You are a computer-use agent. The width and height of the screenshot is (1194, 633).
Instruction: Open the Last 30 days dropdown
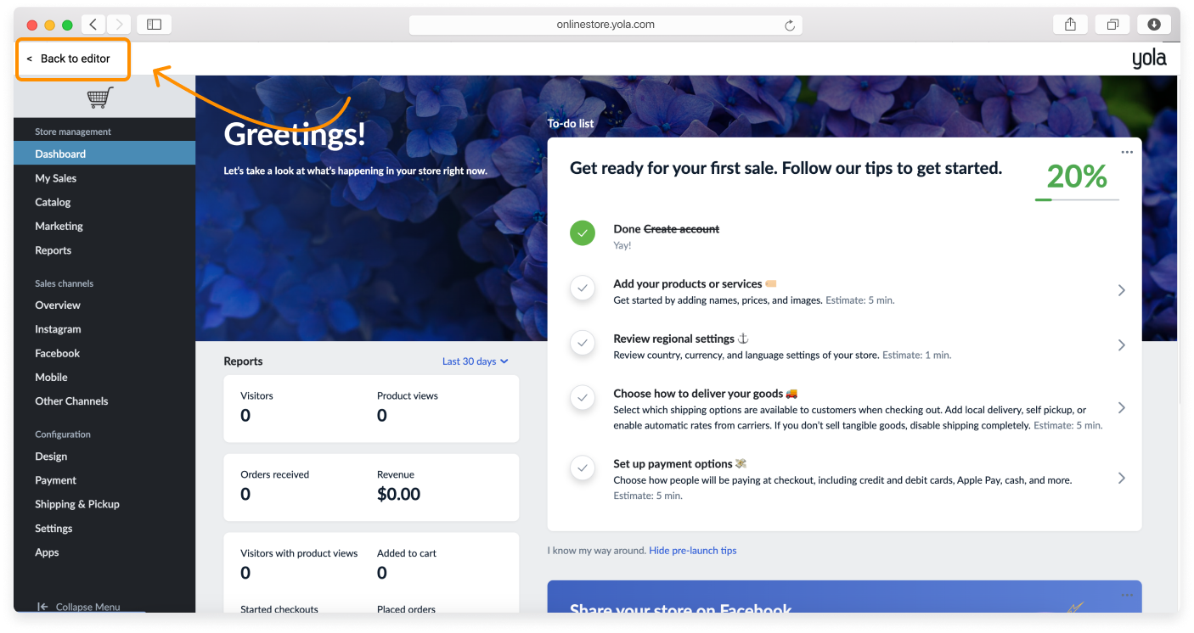coord(475,361)
